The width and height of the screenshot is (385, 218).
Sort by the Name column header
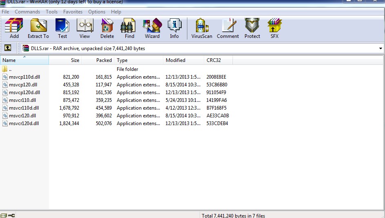pos(24,60)
